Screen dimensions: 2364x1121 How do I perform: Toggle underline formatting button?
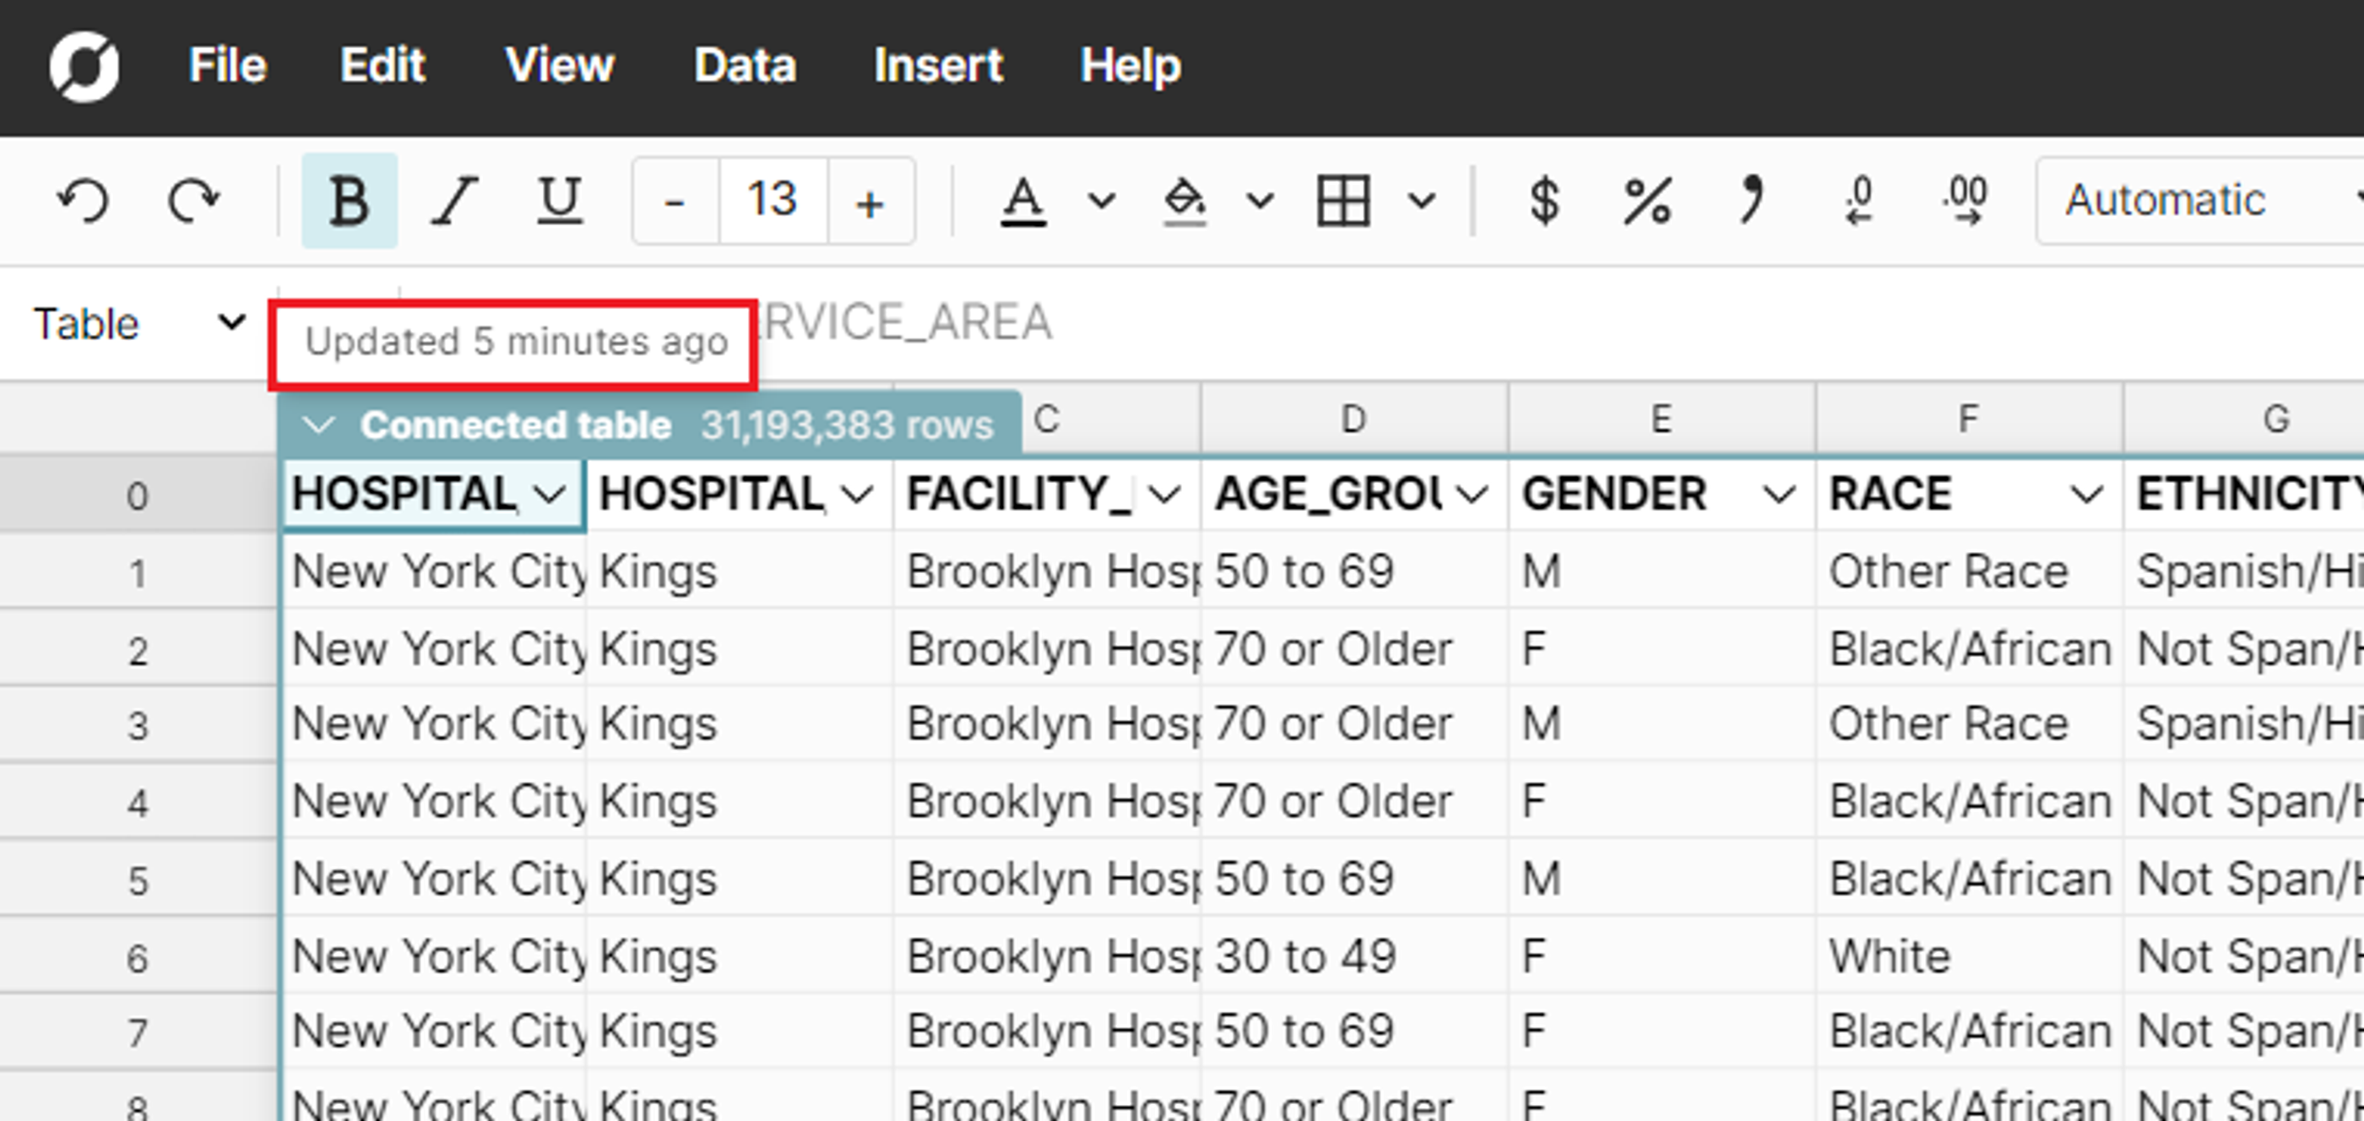click(559, 200)
